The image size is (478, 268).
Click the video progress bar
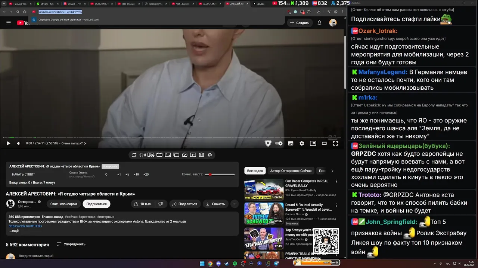coord(172,137)
